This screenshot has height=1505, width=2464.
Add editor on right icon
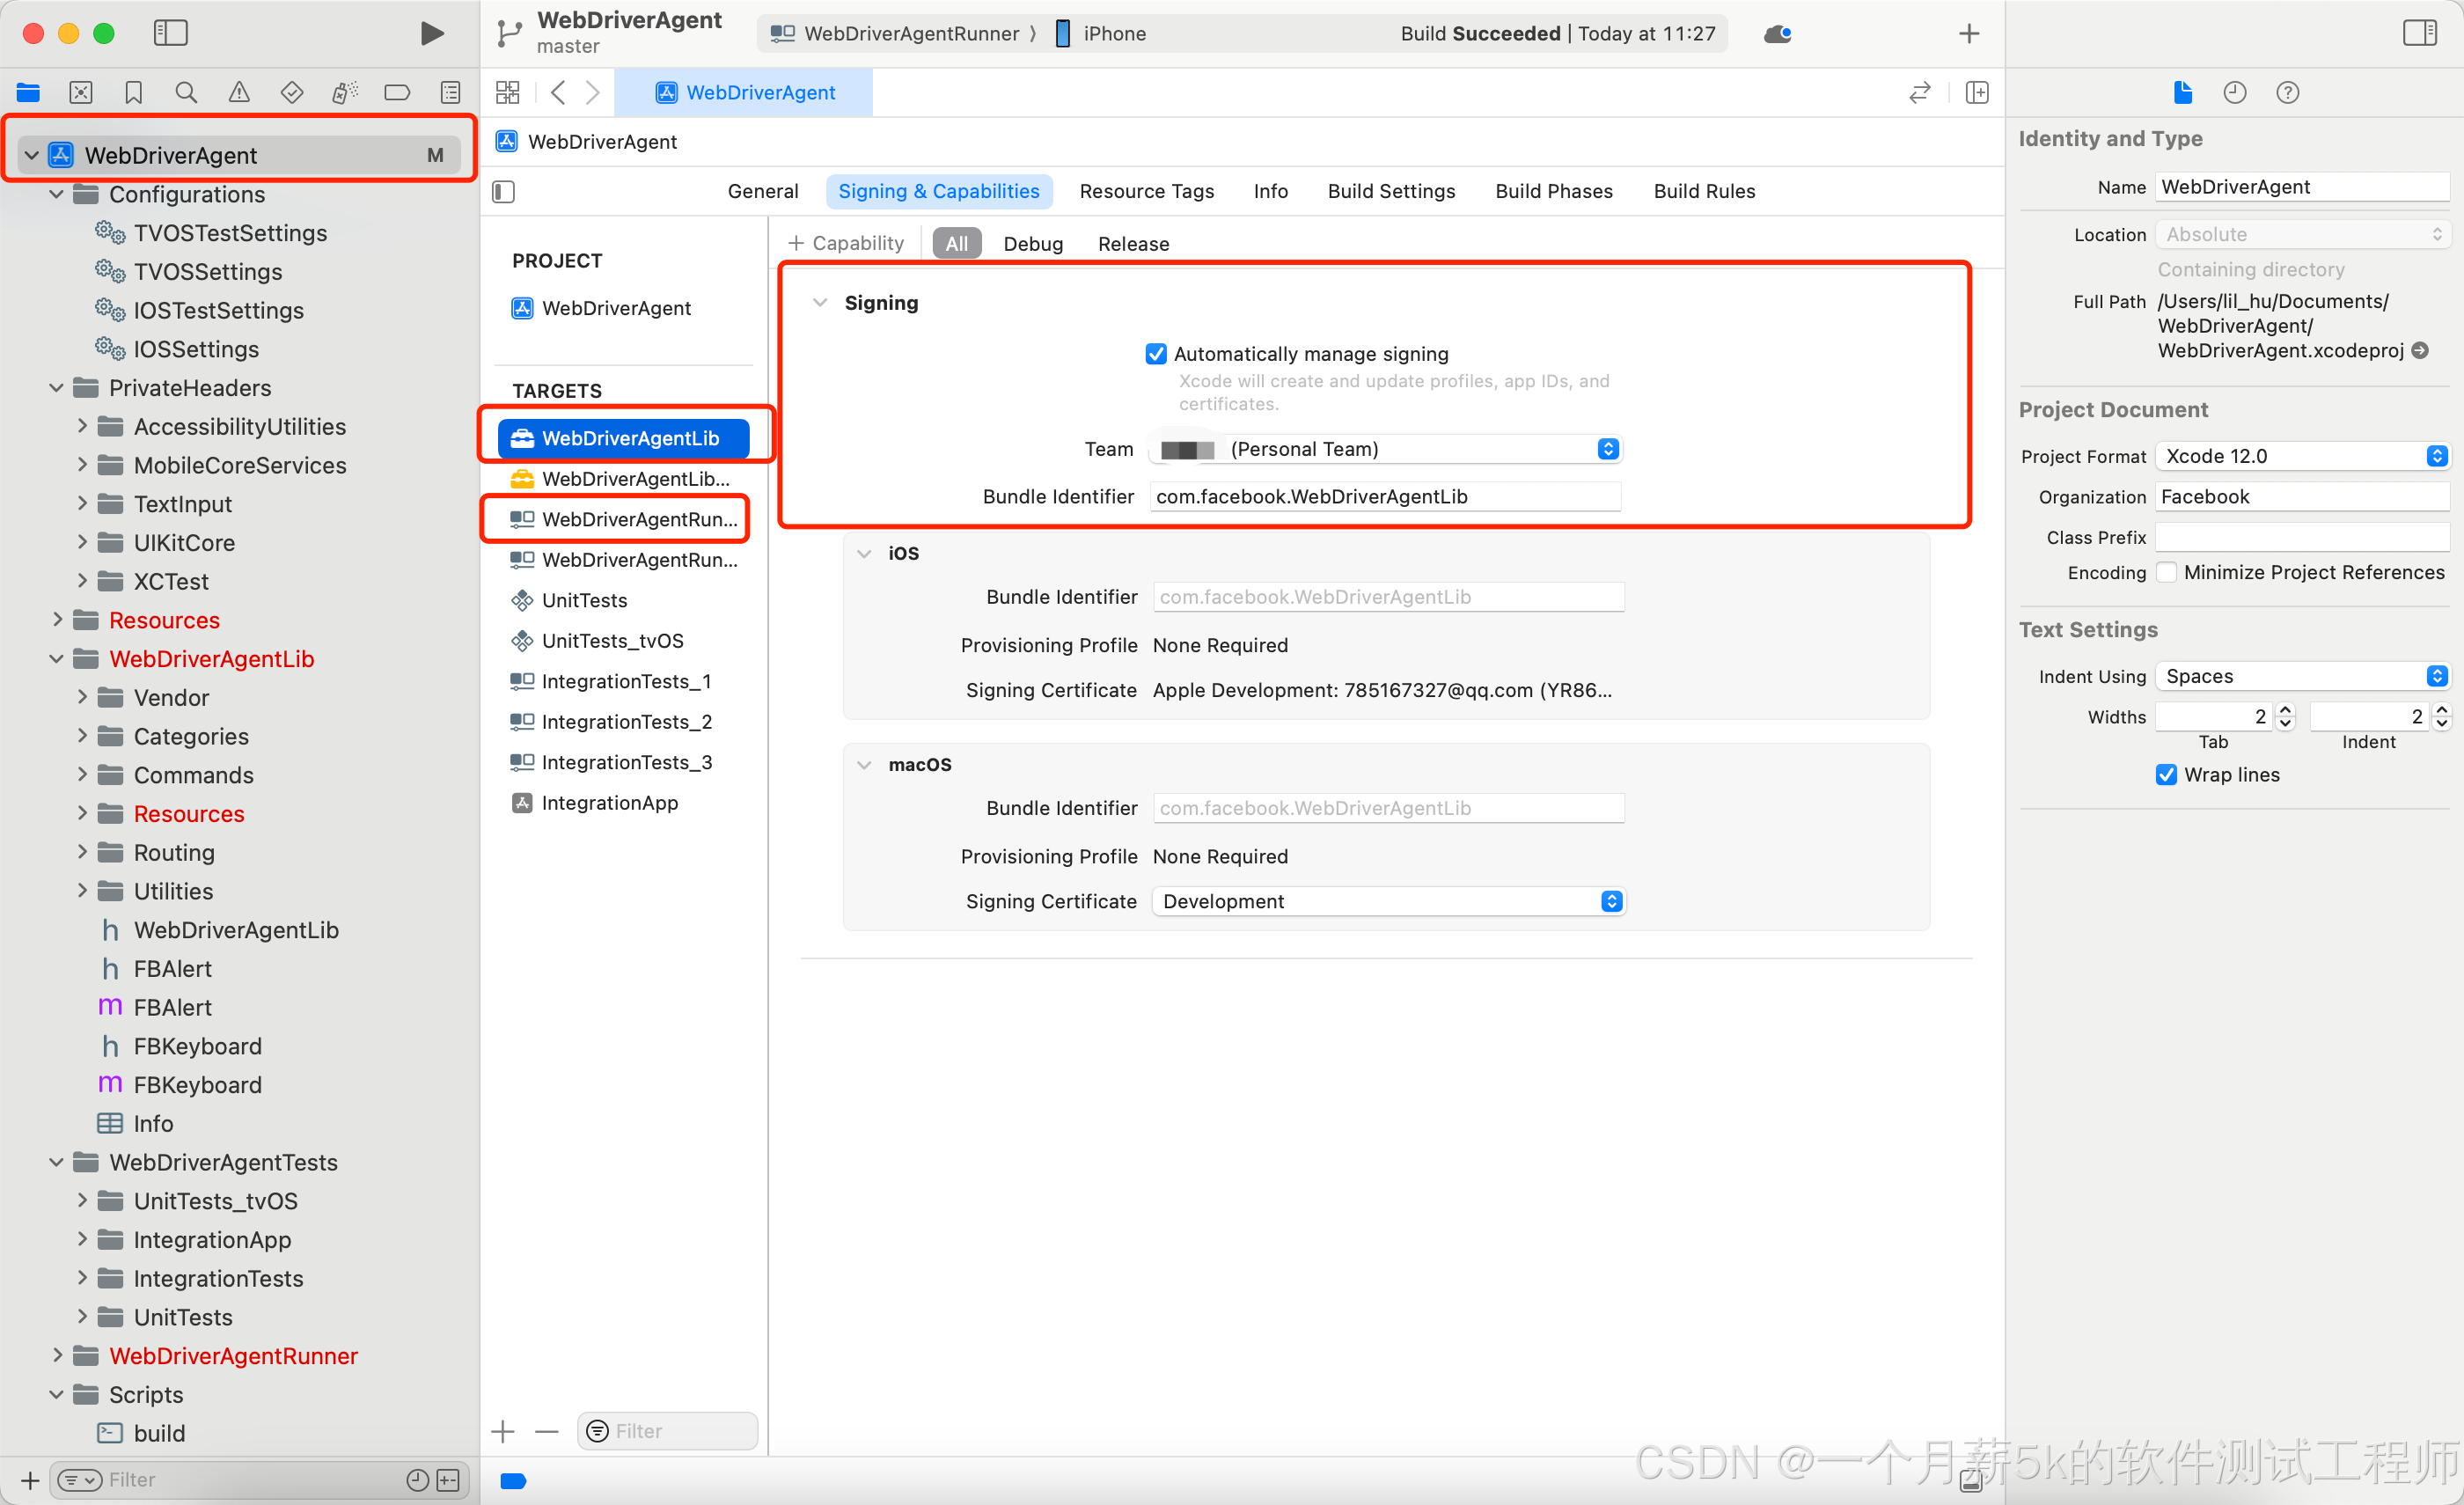coord(1977,93)
